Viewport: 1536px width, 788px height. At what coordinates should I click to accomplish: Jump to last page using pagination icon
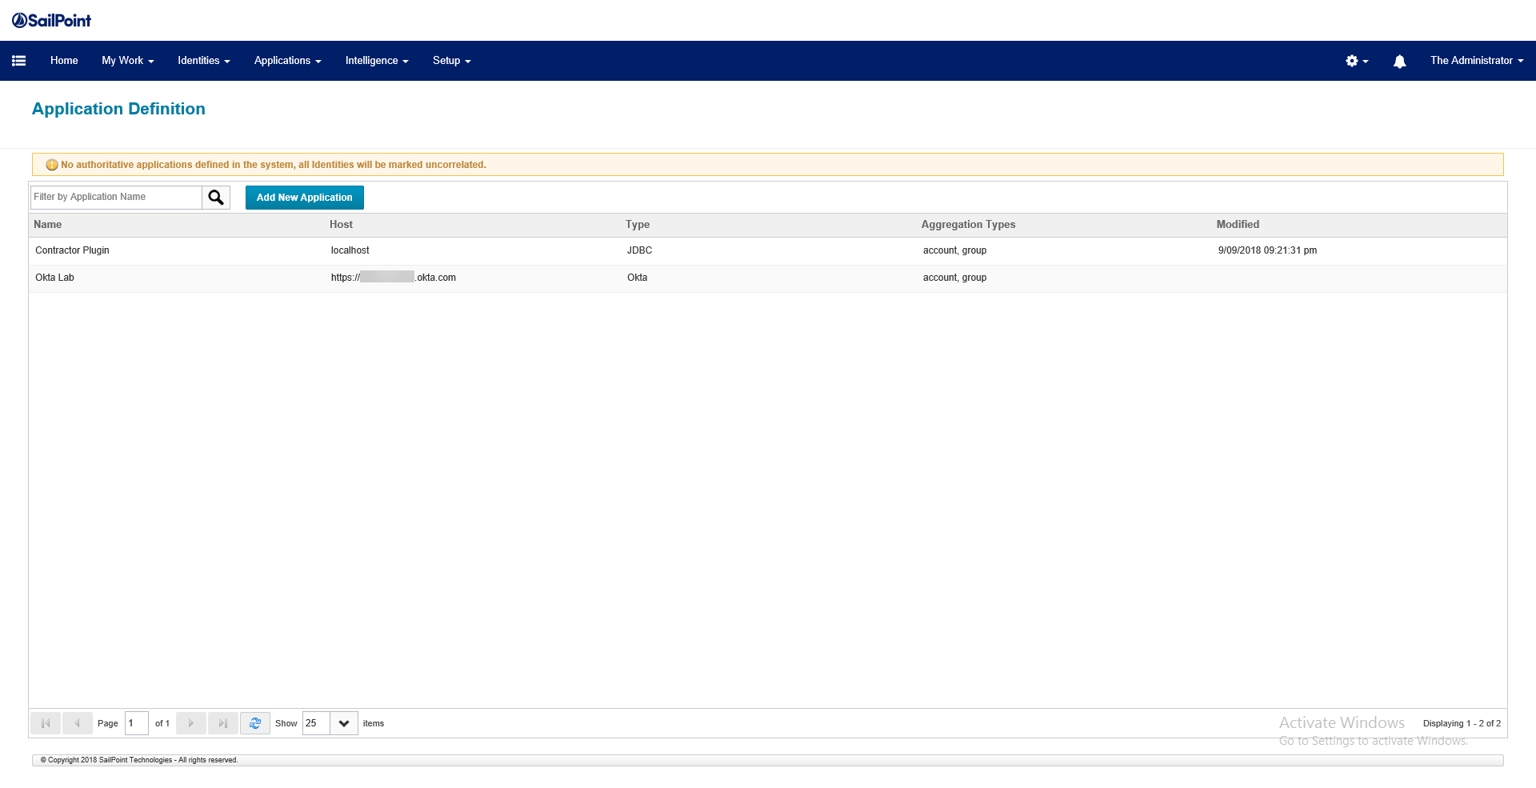click(x=223, y=722)
